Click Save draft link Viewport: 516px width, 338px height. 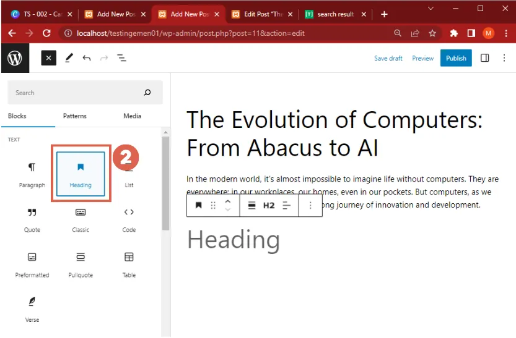coord(388,59)
